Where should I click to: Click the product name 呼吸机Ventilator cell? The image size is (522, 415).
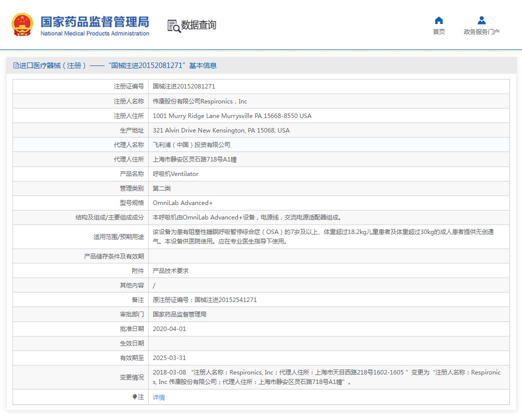click(175, 174)
